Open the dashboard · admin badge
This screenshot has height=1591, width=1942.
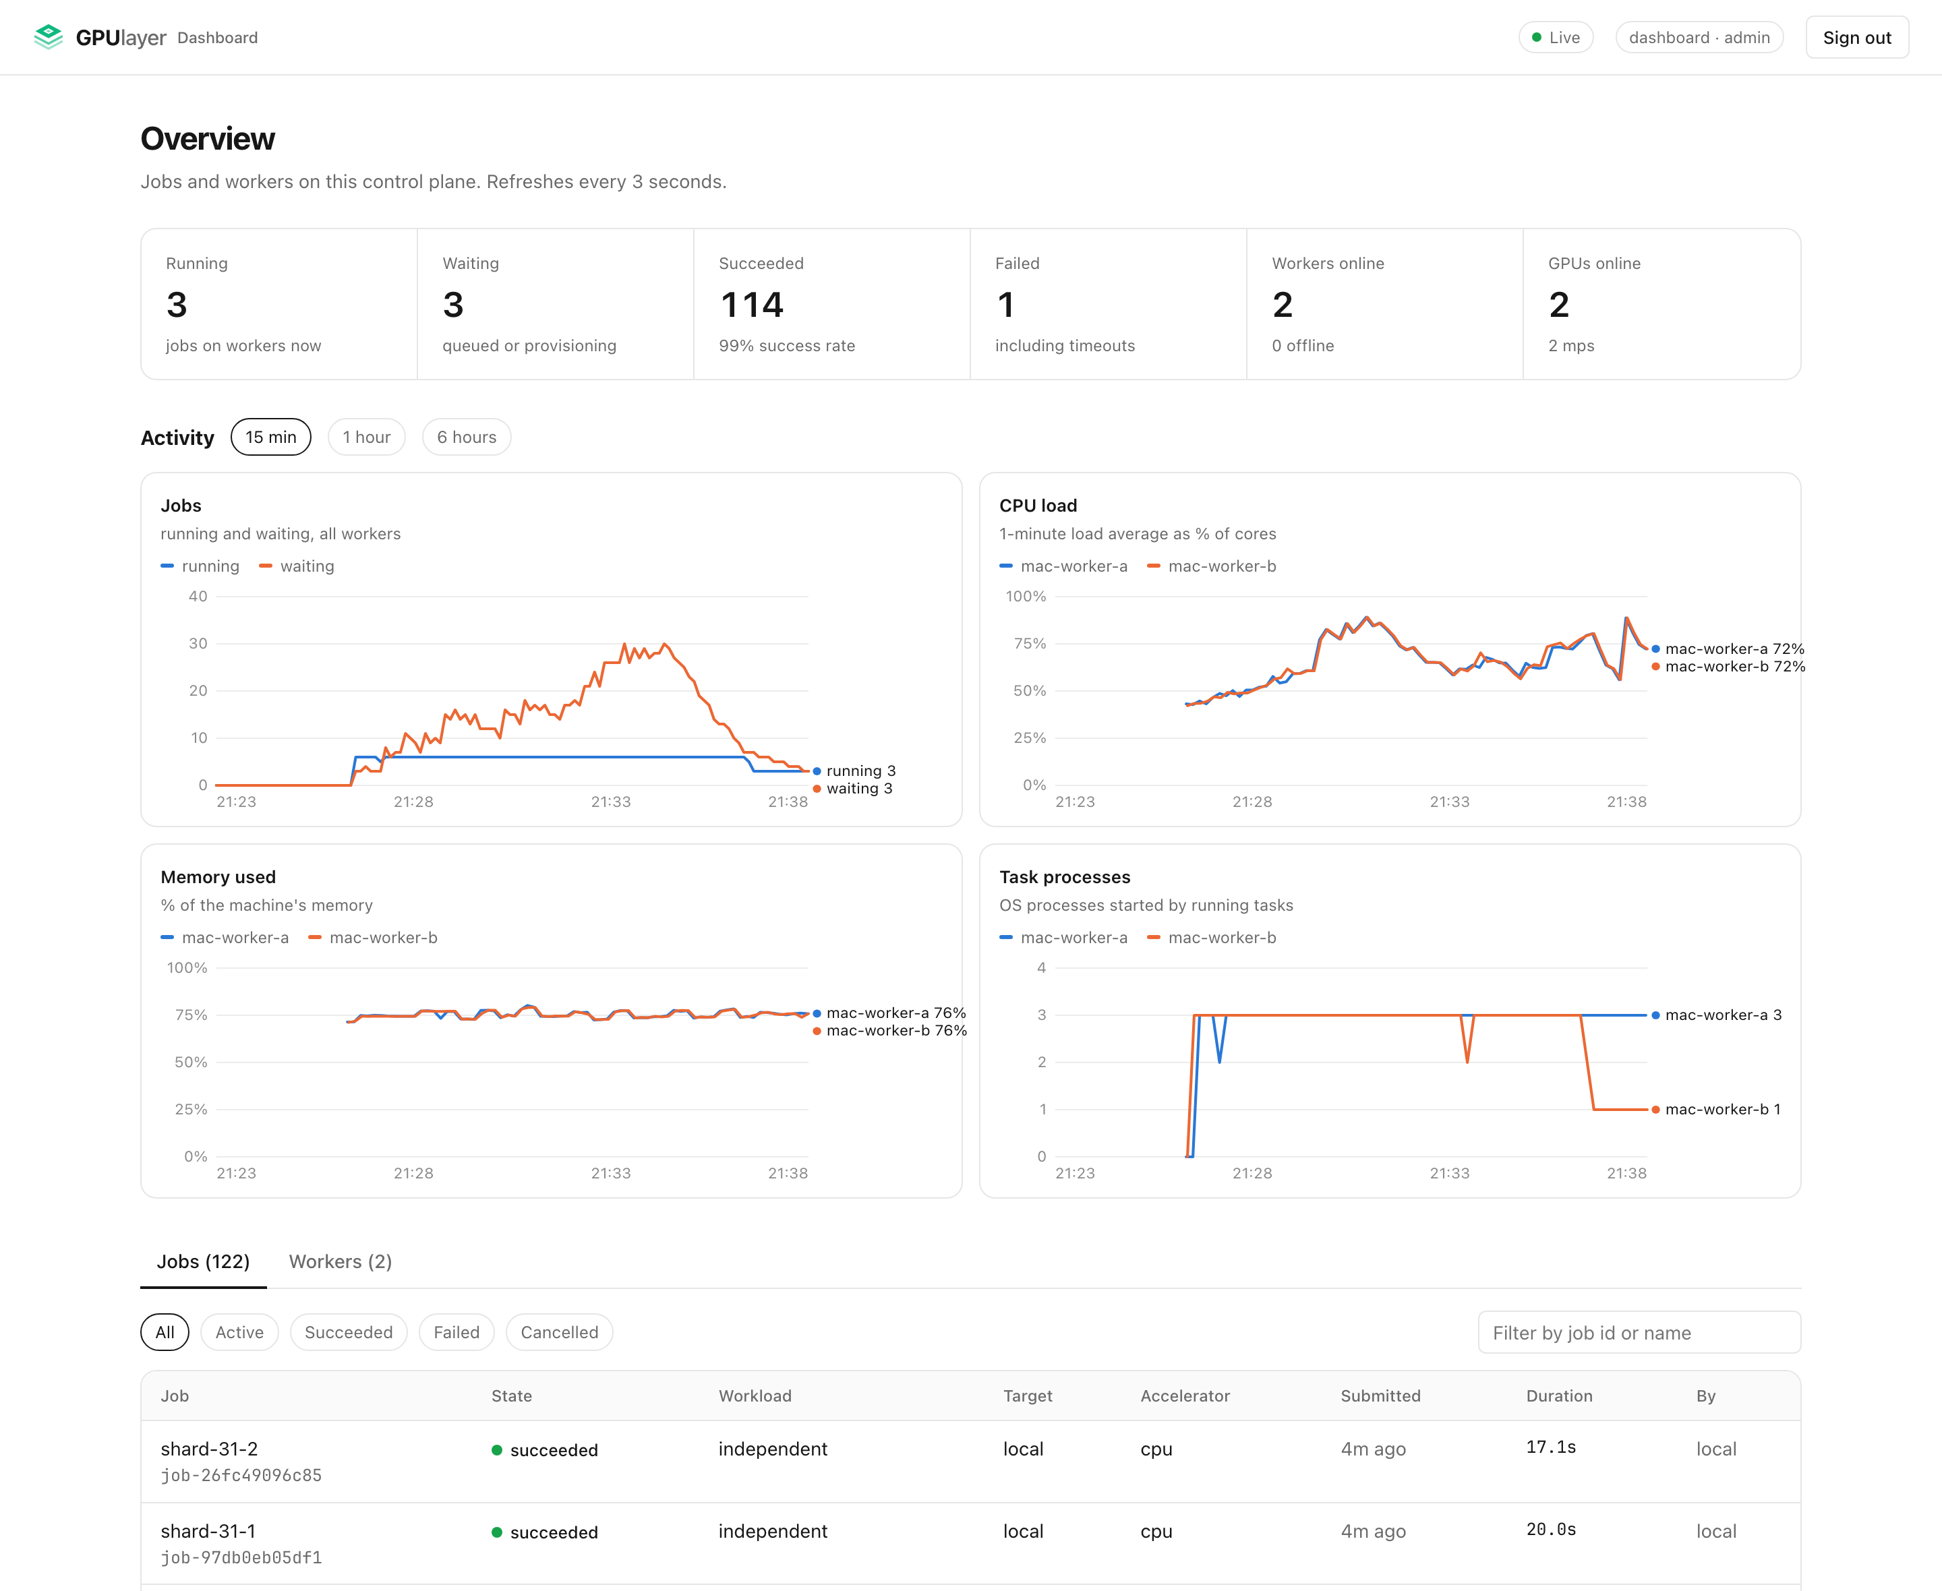tap(1698, 38)
